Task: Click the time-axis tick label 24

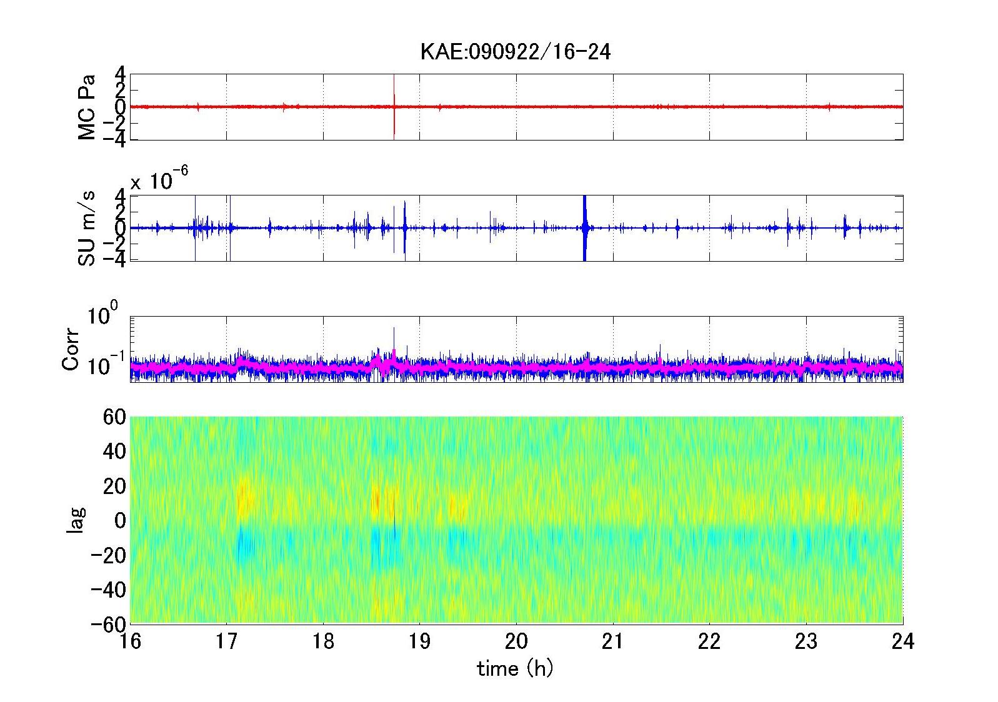Action: click(x=902, y=641)
